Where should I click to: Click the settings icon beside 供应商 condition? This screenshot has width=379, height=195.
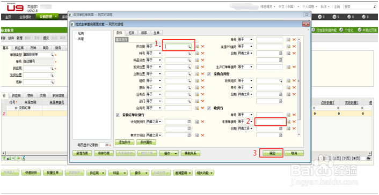pyautogui.click(x=197, y=46)
